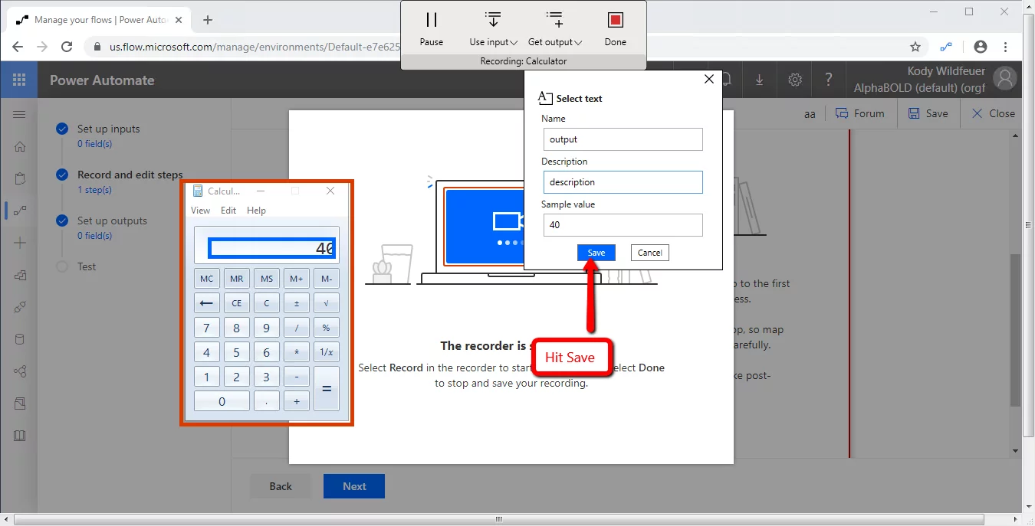Click the Calculator plus key
1035x526 pixels.
pyautogui.click(x=297, y=401)
